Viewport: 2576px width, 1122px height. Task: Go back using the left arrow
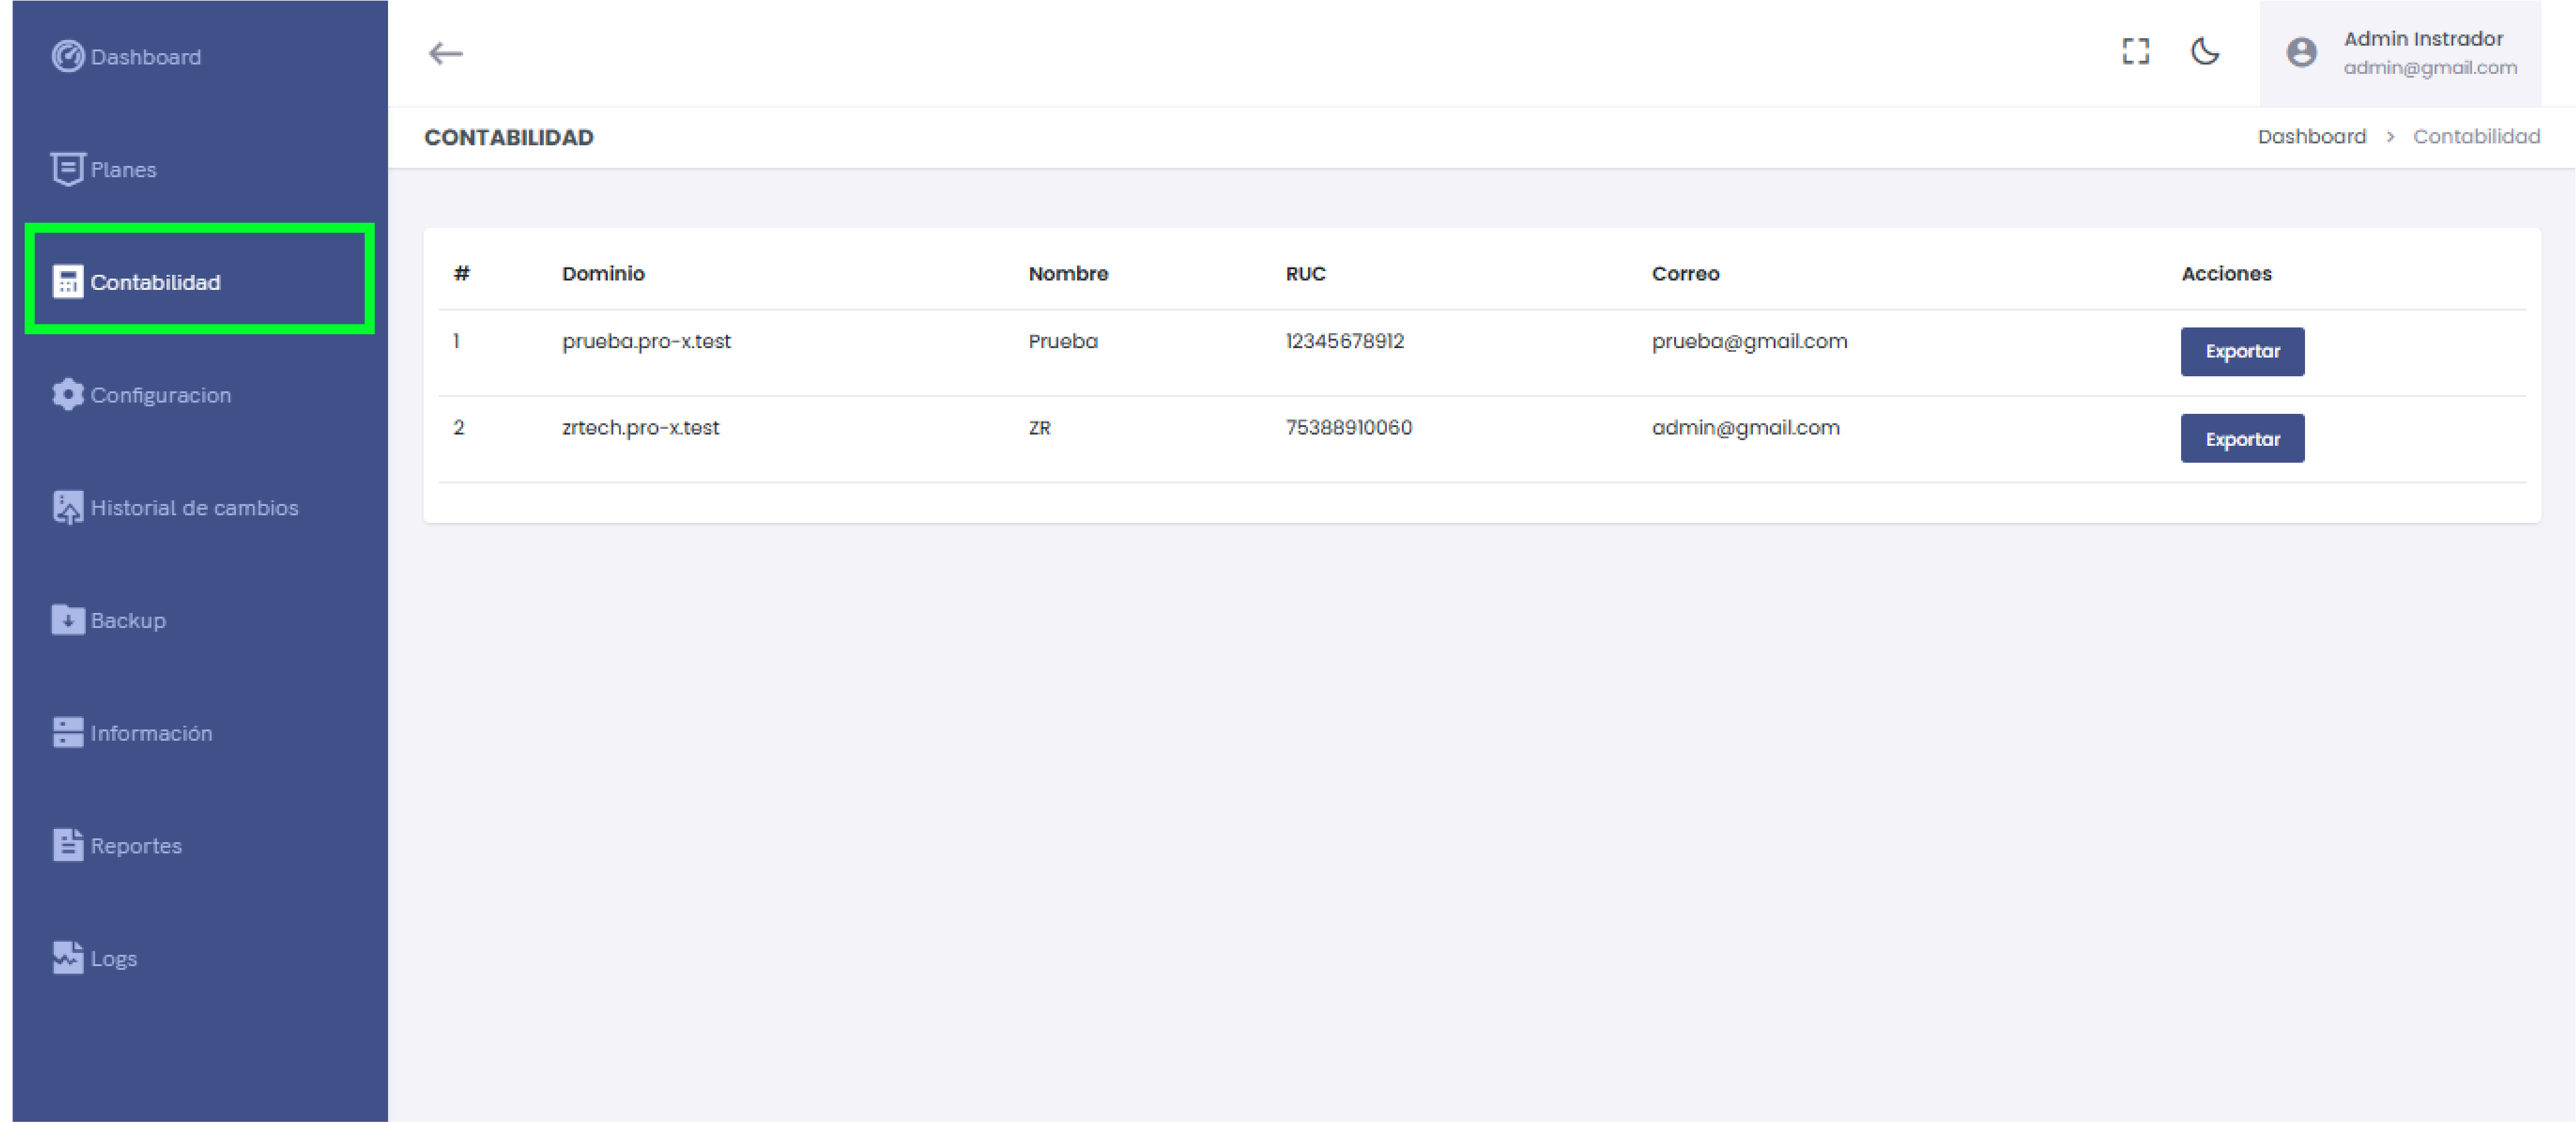click(446, 54)
